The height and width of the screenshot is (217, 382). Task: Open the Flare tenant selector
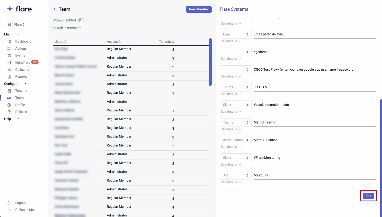pyautogui.click(x=19, y=25)
